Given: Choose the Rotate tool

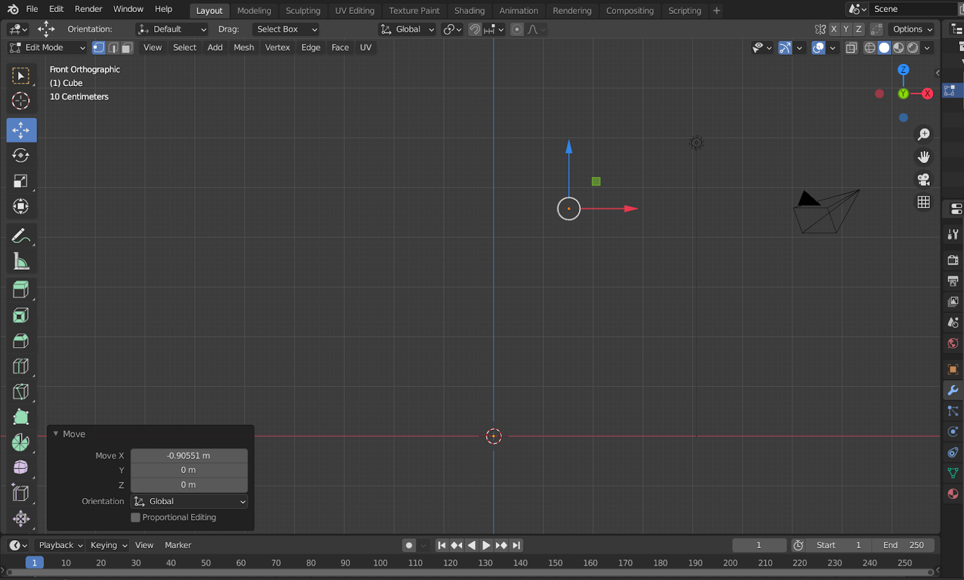Looking at the screenshot, I should (x=21, y=156).
